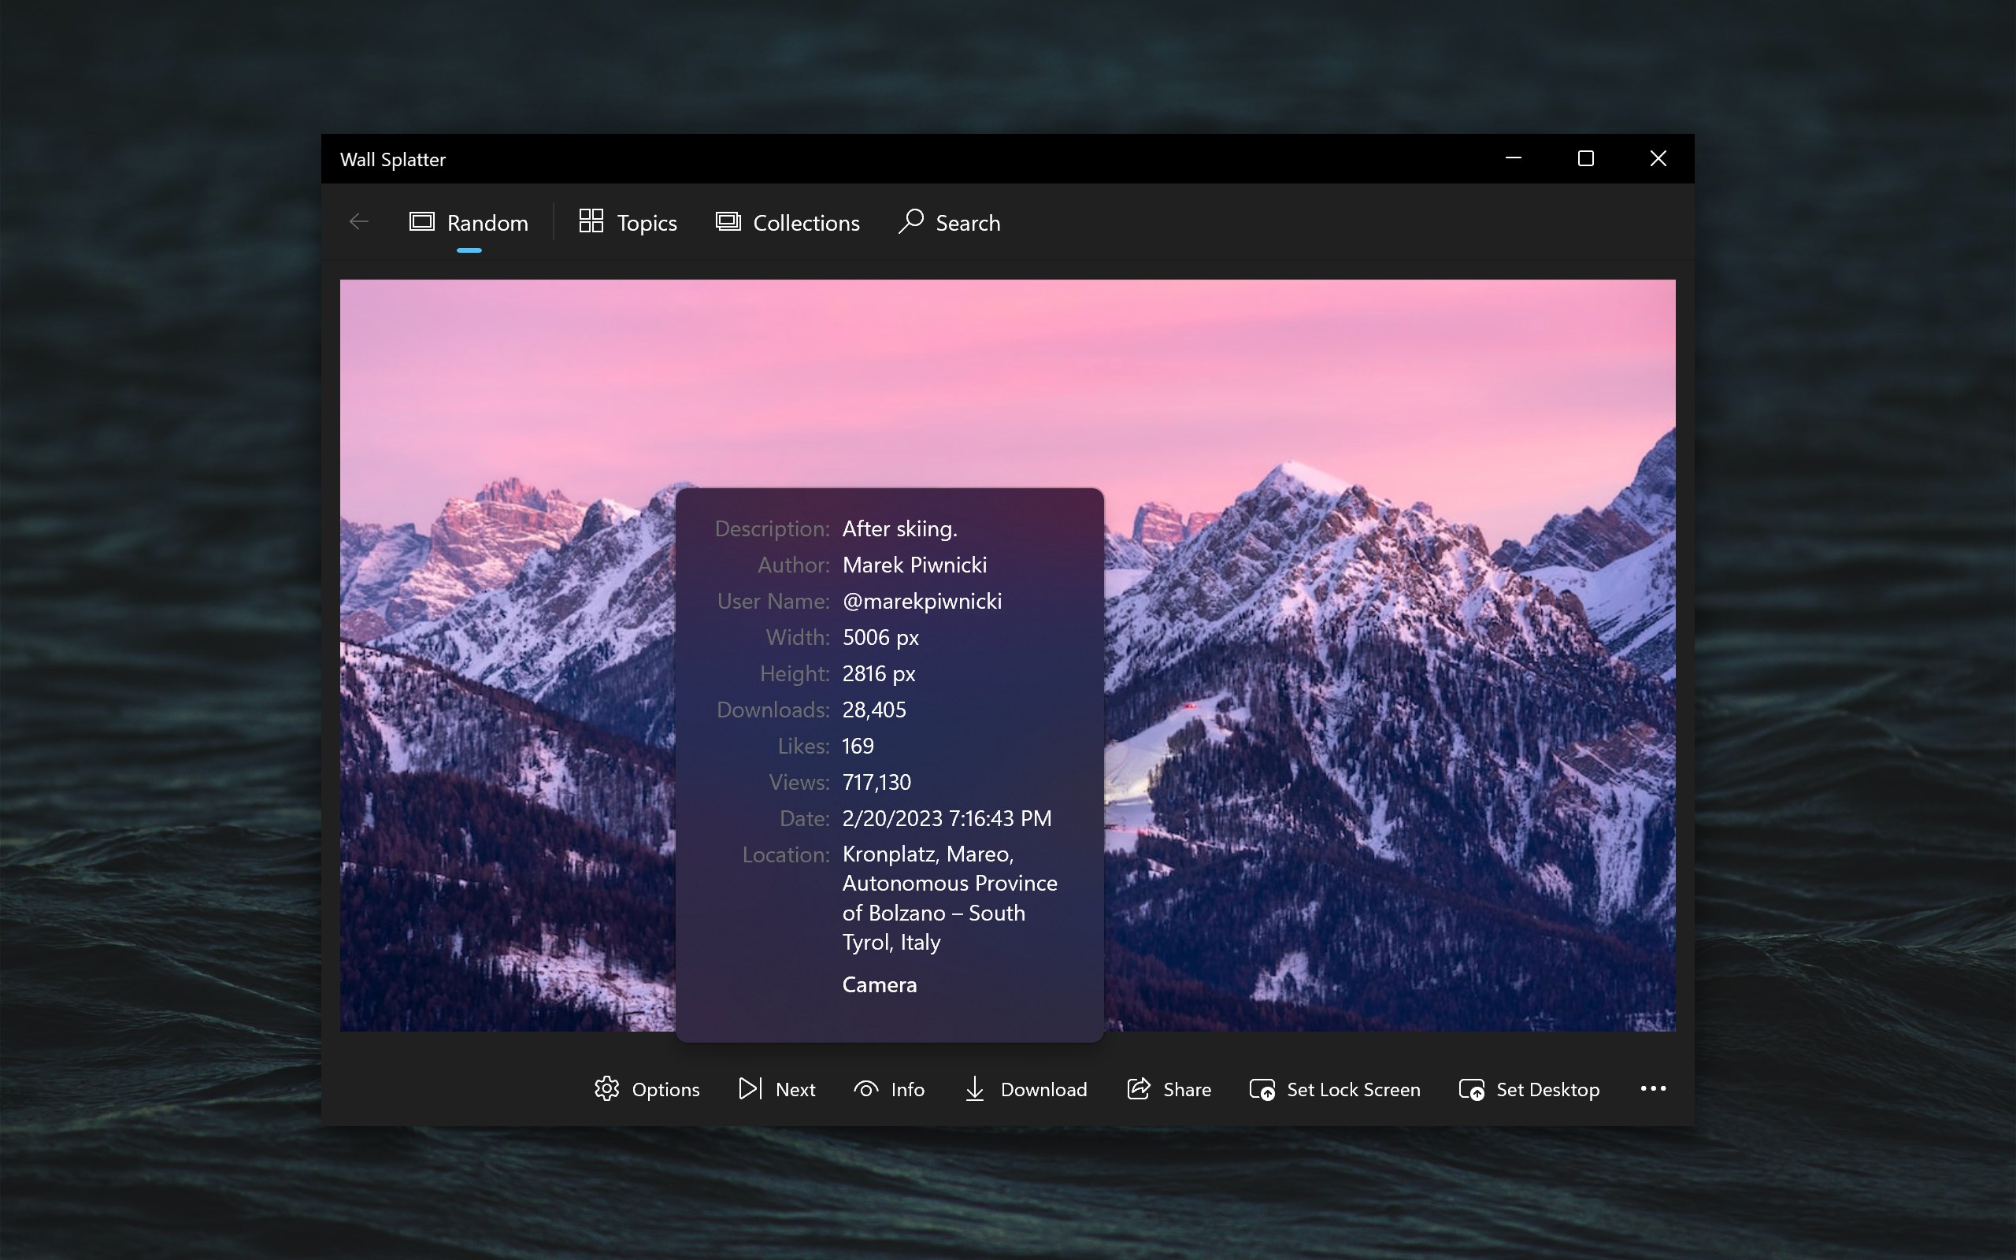The height and width of the screenshot is (1260, 2016).
Task: Open the Collections stack icon
Action: coord(728,221)
